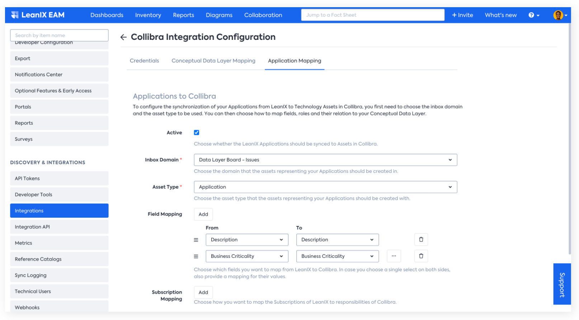
Task: Open Notifications Center in the sidebar
Action: click(x=59, y=75)
